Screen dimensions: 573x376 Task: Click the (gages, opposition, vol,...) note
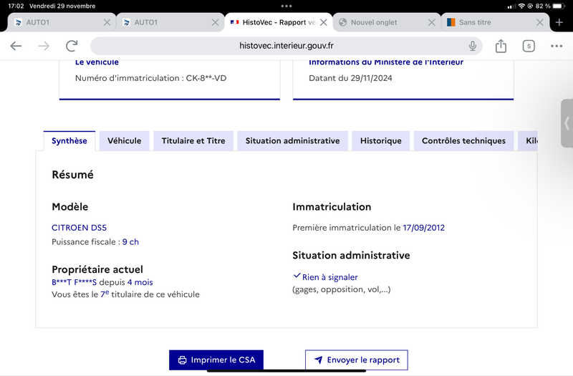click(x=342, y=289)
